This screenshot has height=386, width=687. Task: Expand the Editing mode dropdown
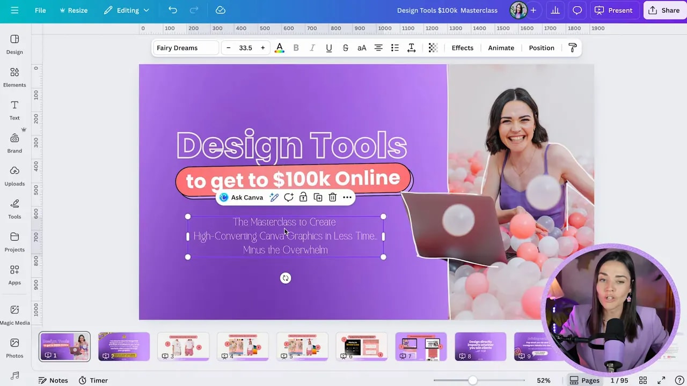(x=127, y=10)
